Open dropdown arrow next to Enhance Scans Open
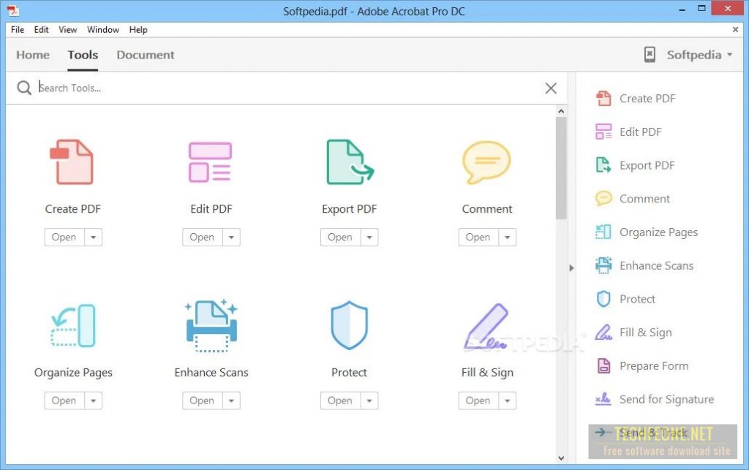The width and height of the screenshot is (749, 470). [231, 401]
